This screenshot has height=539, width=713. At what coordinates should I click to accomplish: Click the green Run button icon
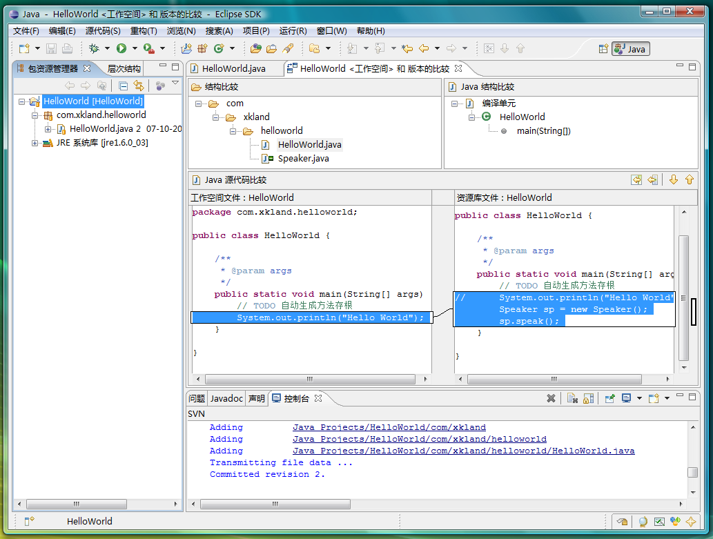121,48
